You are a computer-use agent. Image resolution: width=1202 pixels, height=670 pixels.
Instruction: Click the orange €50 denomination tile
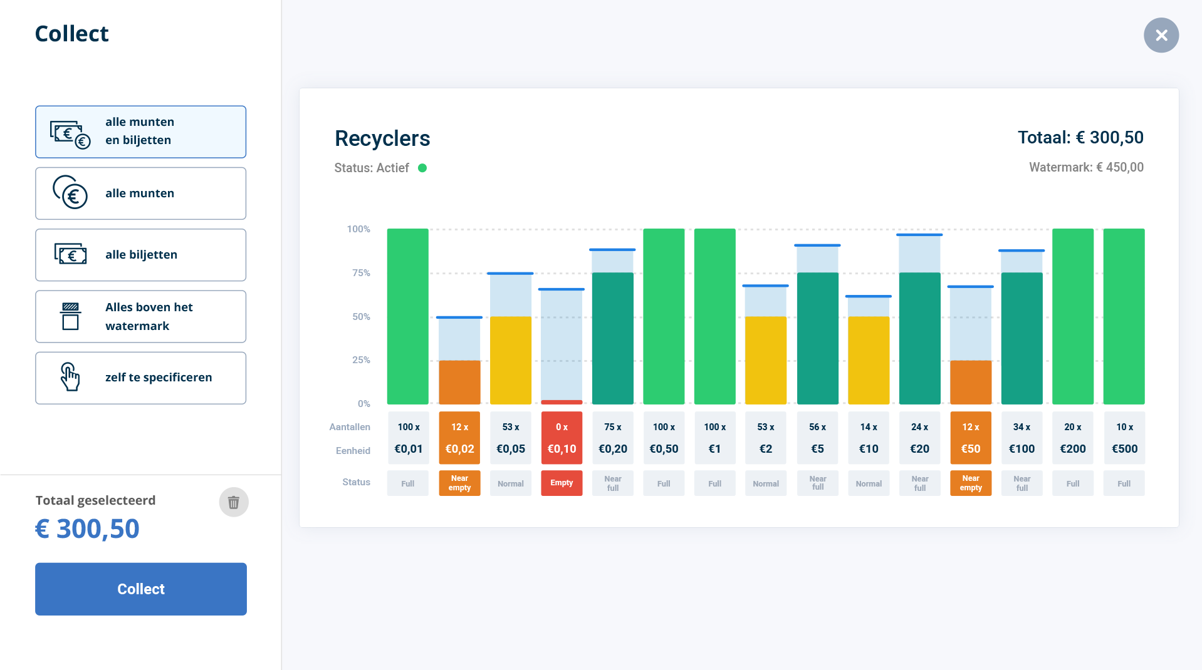coord(970,438)
